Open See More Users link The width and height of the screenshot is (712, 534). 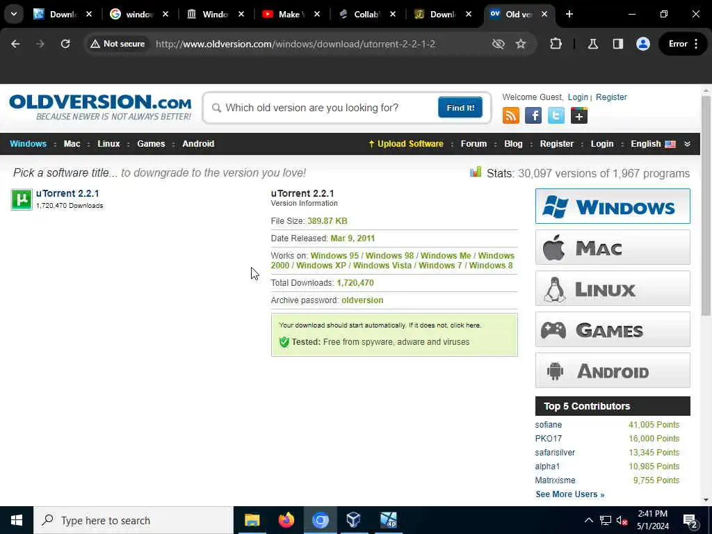click(570, 494)
